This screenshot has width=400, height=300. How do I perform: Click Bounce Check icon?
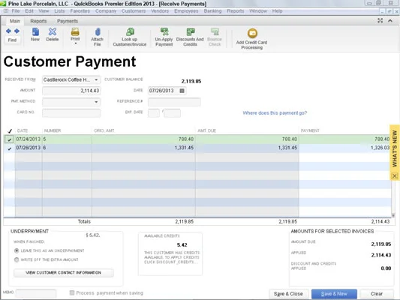215,37
